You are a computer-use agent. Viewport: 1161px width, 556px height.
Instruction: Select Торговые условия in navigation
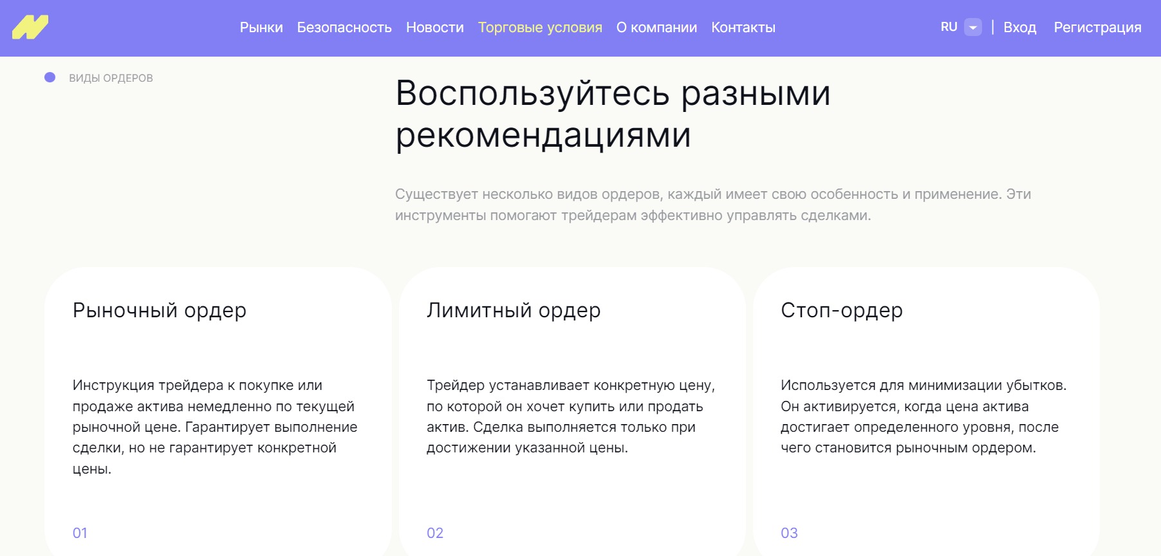click(x=540, y=28)
